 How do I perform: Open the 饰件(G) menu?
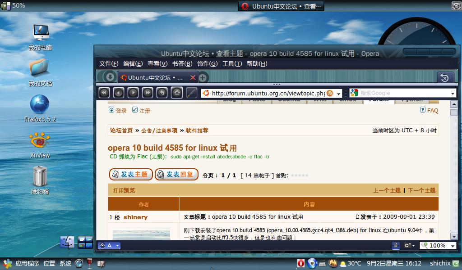(208, 64)
